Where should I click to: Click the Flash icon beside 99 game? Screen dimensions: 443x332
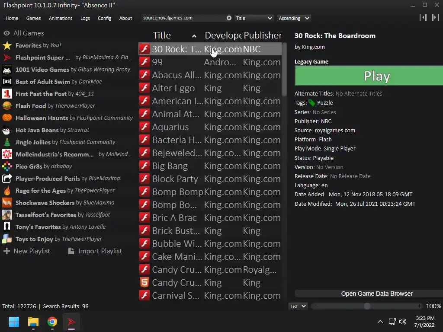click(x=144, y=62)
